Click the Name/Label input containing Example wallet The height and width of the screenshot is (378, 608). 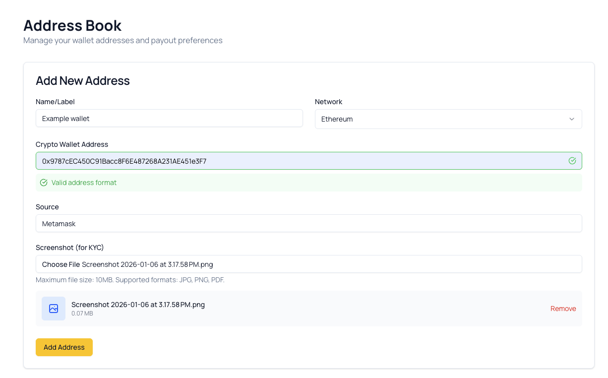click(169, 118)
